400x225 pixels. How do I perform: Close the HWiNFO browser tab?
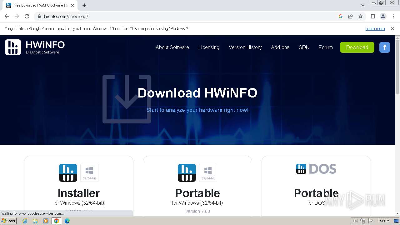pos(72,5)
